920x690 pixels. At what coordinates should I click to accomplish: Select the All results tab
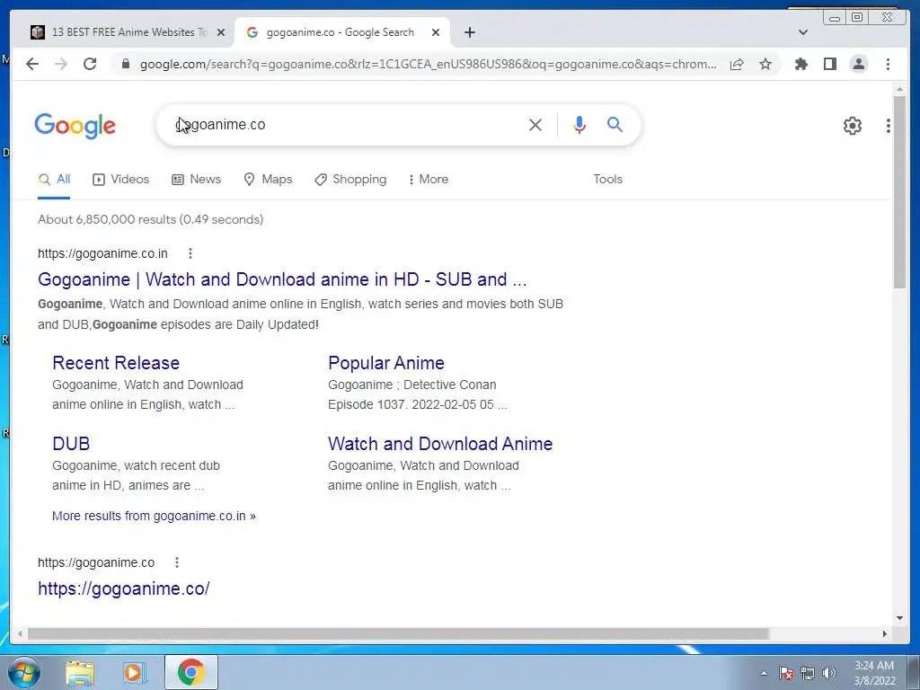(54, 180)
